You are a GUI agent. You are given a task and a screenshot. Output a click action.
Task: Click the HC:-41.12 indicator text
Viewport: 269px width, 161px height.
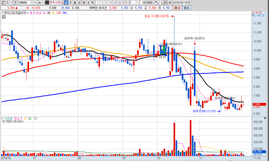(258, 16)
